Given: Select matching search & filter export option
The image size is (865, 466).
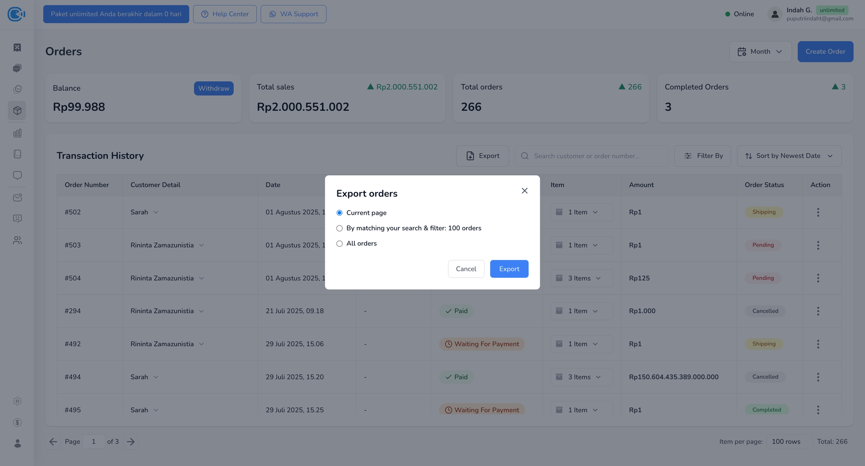Looking at the screenshot, I should point(339,228).
